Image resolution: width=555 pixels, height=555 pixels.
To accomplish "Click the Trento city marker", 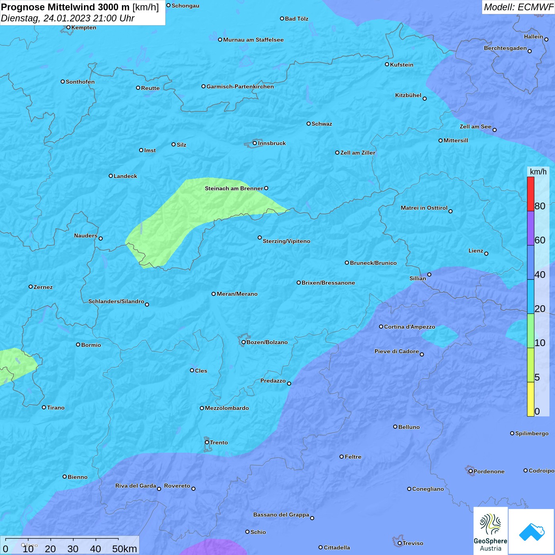I will [x=207, y=442].
